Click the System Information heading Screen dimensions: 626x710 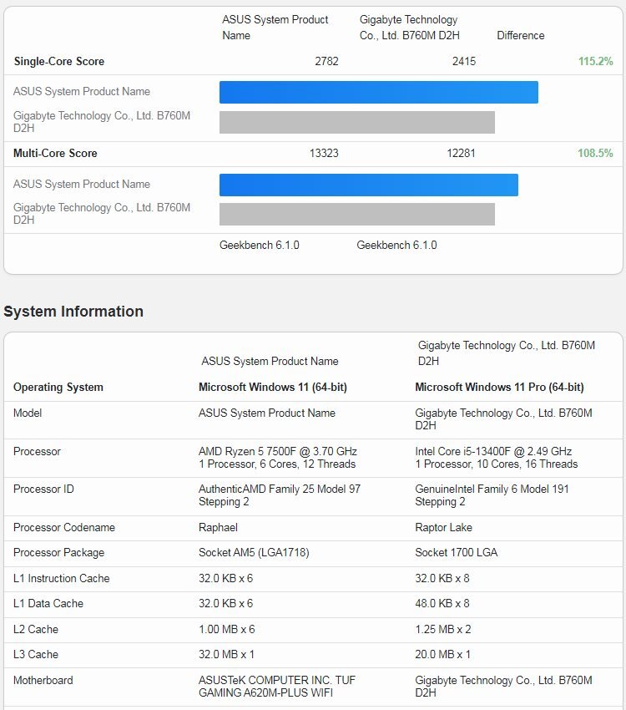tap(73, 312)
